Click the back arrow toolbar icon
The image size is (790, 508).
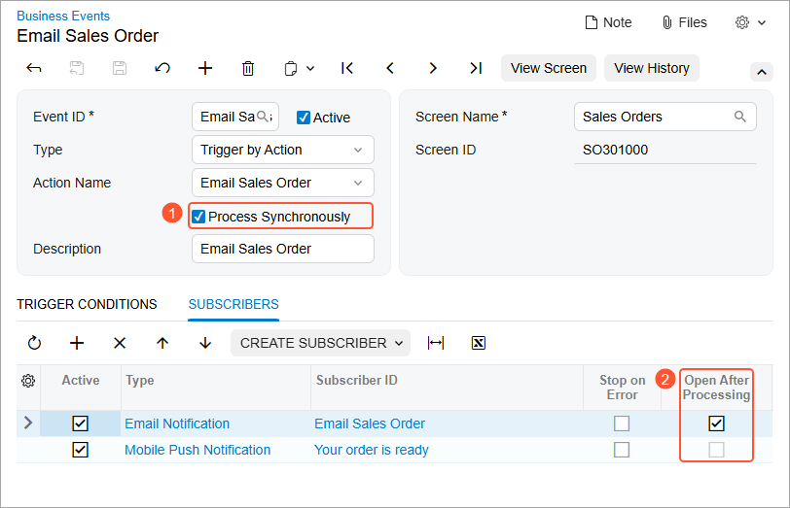click(34, 68)
